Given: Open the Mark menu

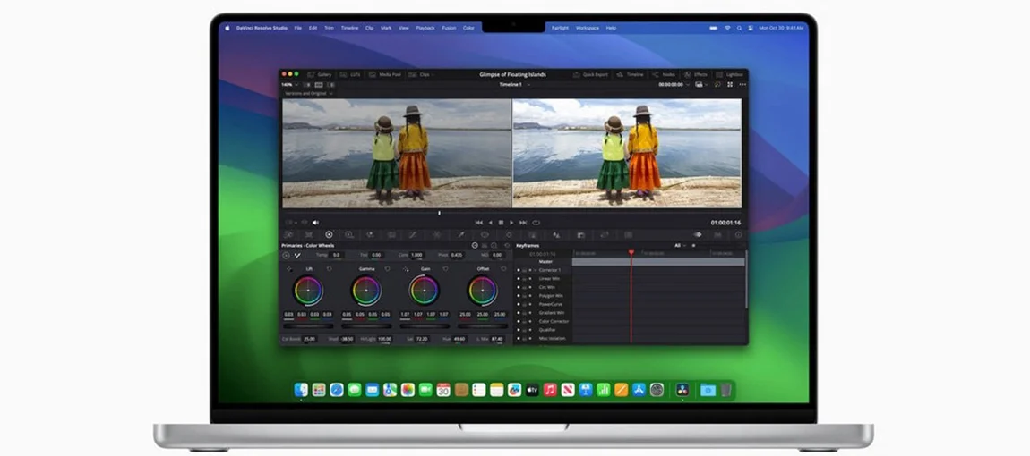Looking at the screenshot, I should click(386, 29).
